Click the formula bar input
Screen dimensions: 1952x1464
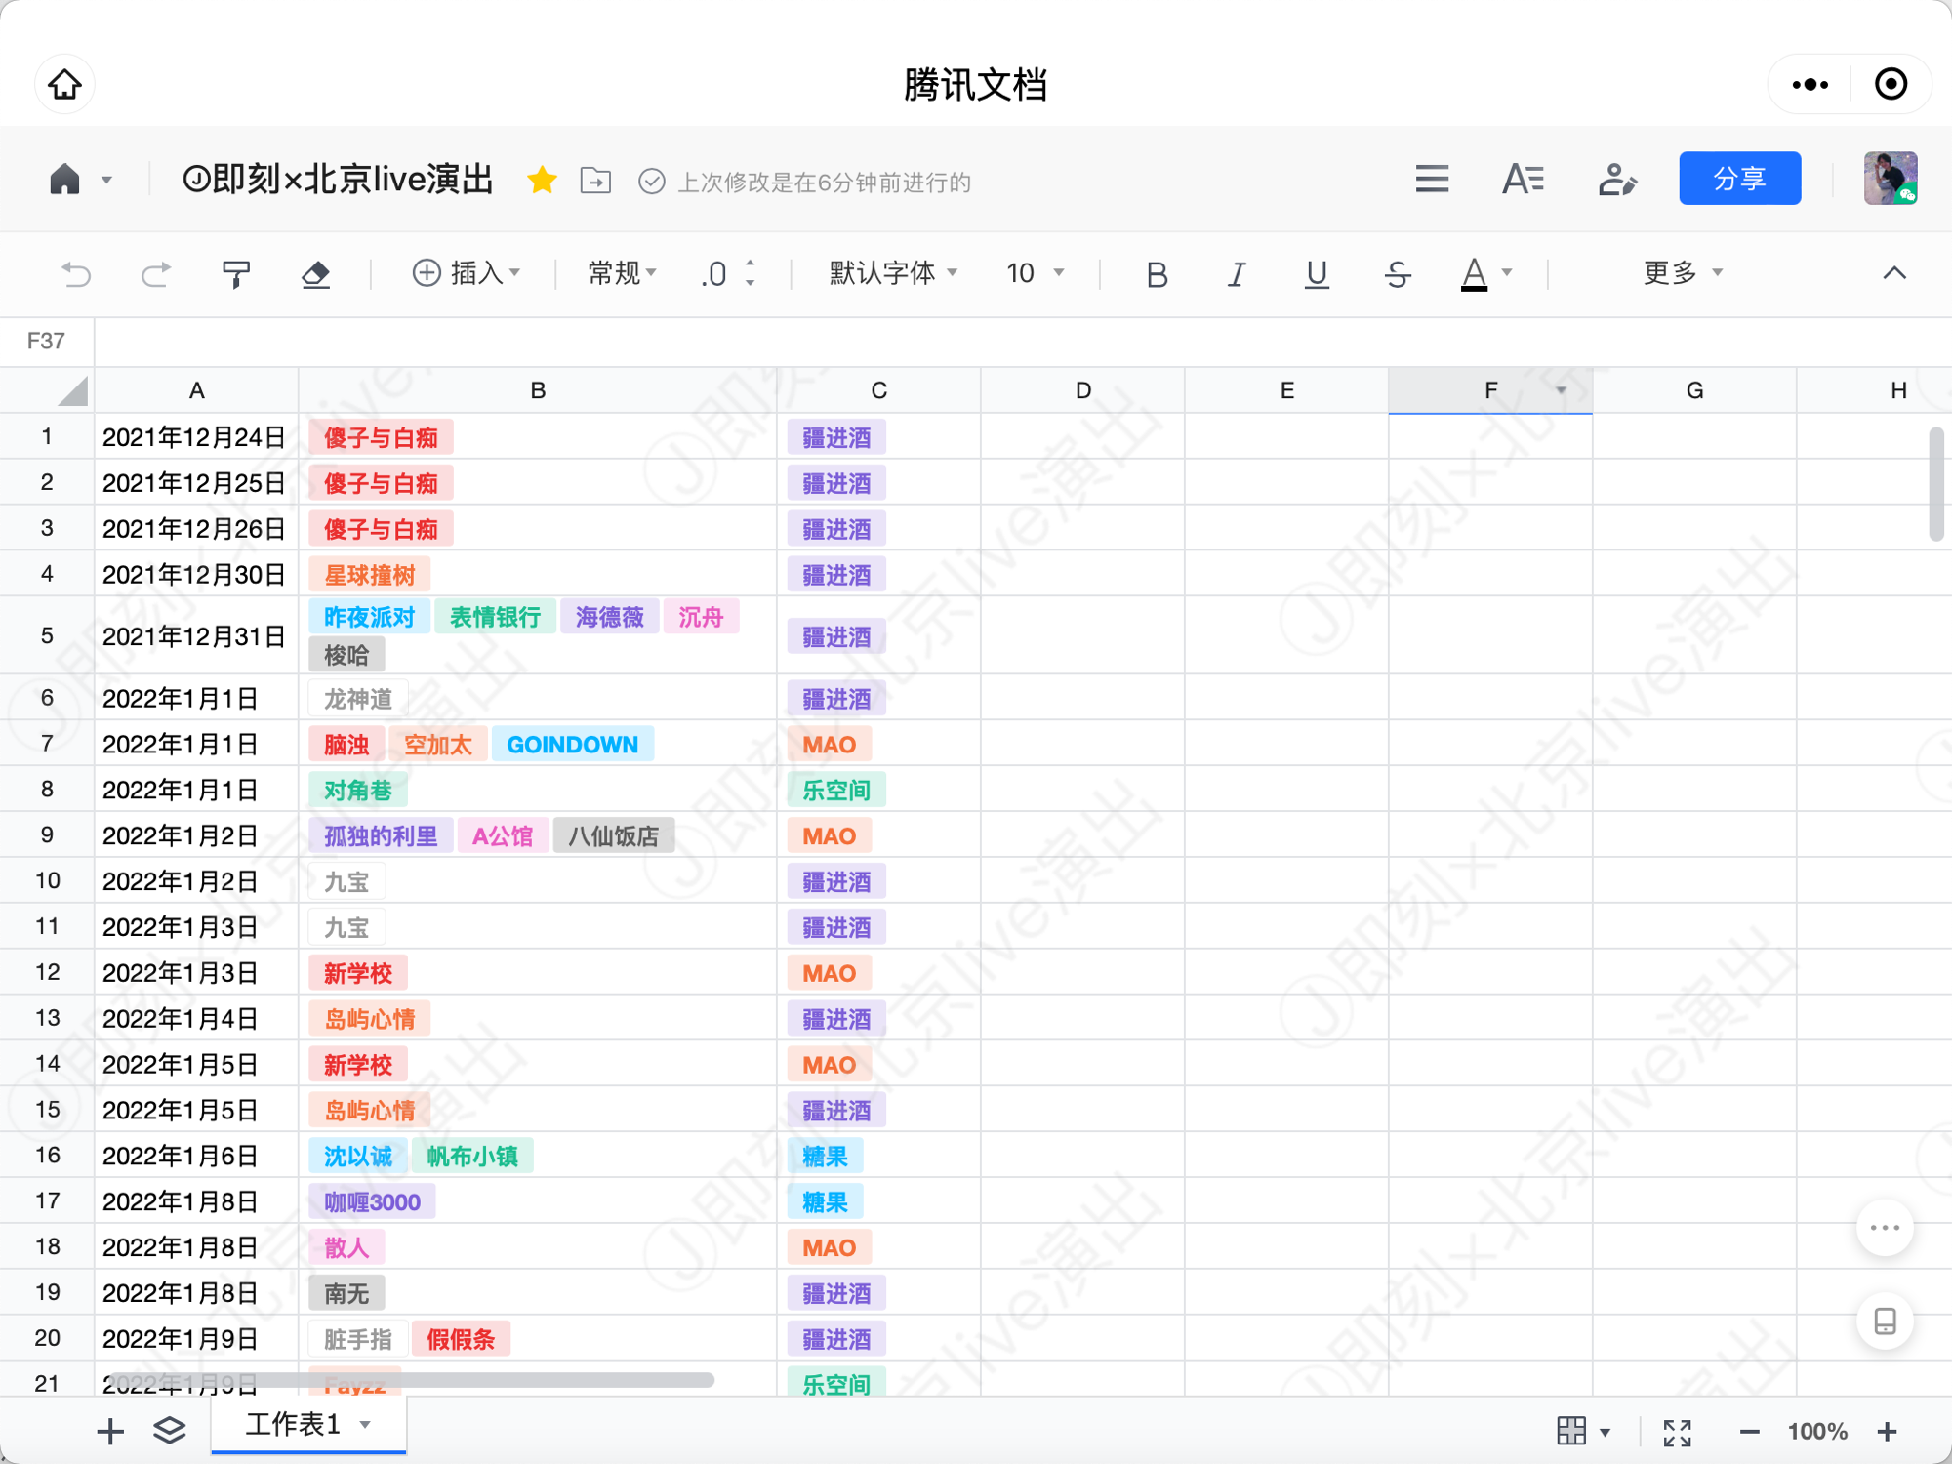point(1023,342)
